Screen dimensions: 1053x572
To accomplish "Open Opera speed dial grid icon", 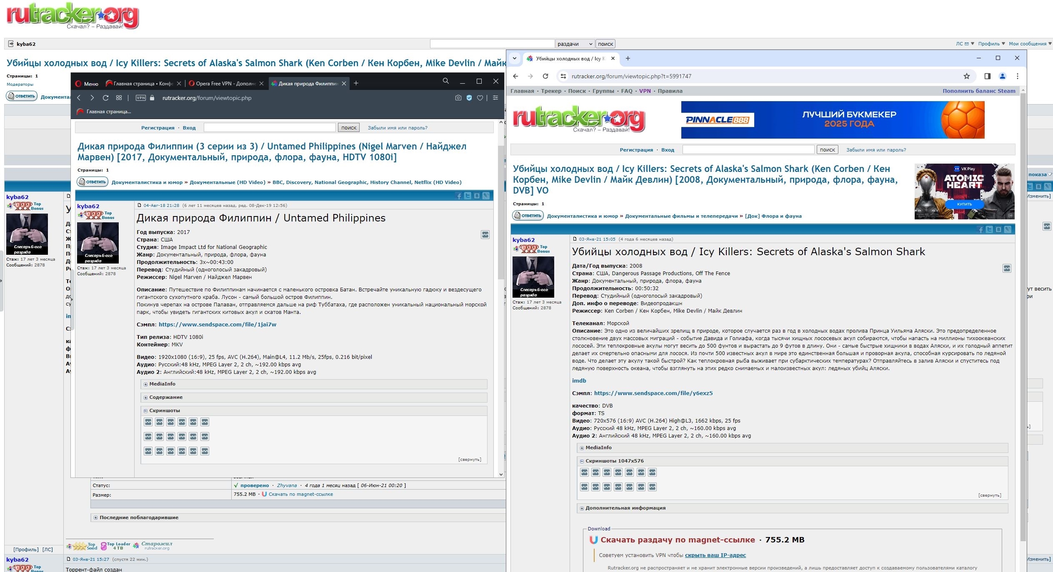I will pos(119,98).
